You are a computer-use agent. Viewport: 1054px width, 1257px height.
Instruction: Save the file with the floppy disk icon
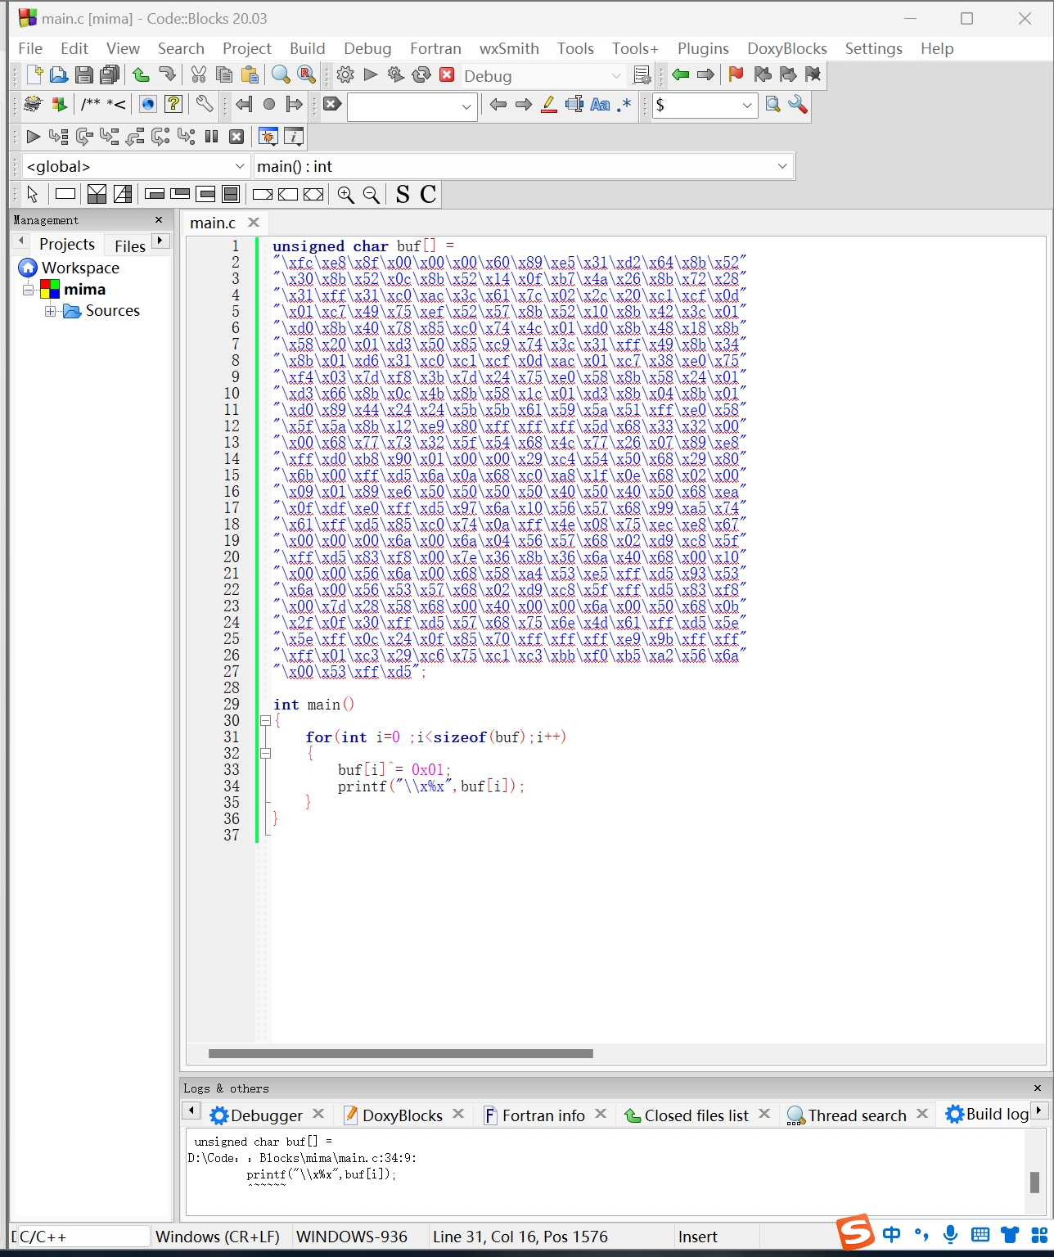pos(83,75)
